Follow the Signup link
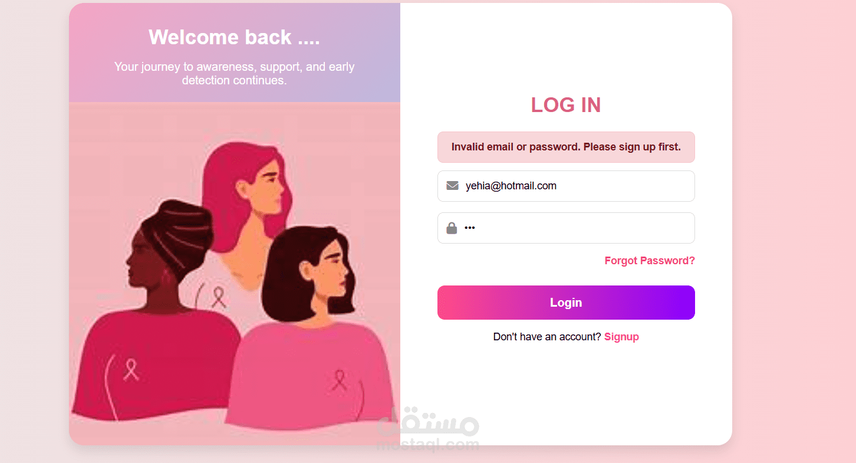This screenshot has width=856, height=463. (621, 337)
